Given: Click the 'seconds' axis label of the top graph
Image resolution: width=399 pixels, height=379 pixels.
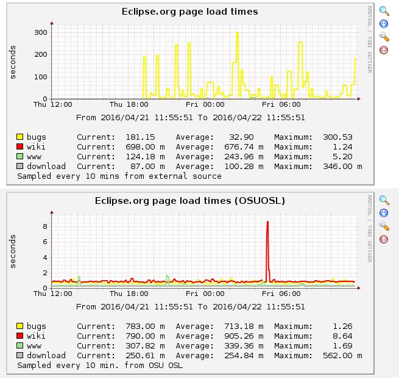Looking at the screenshot, I should 12,62.
